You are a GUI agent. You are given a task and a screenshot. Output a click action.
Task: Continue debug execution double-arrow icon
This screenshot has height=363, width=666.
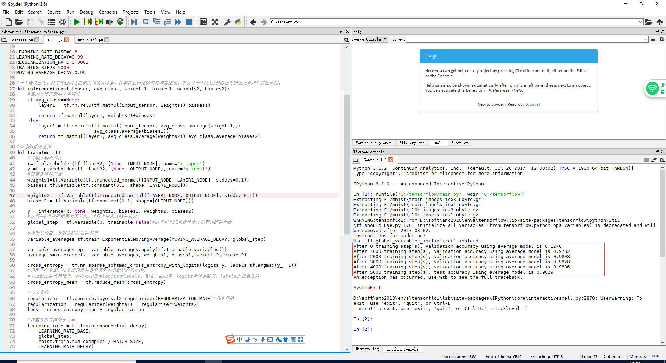click(178, 22)
